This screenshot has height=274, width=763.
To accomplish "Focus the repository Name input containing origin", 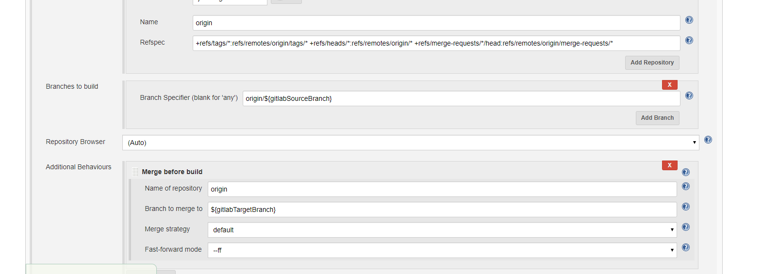I will point(436,23).
